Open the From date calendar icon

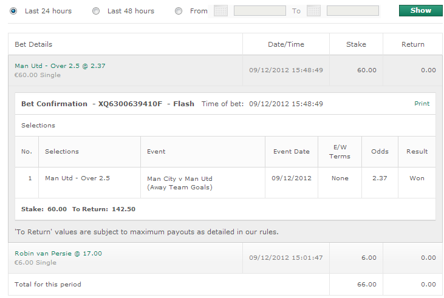pos(220,11)
